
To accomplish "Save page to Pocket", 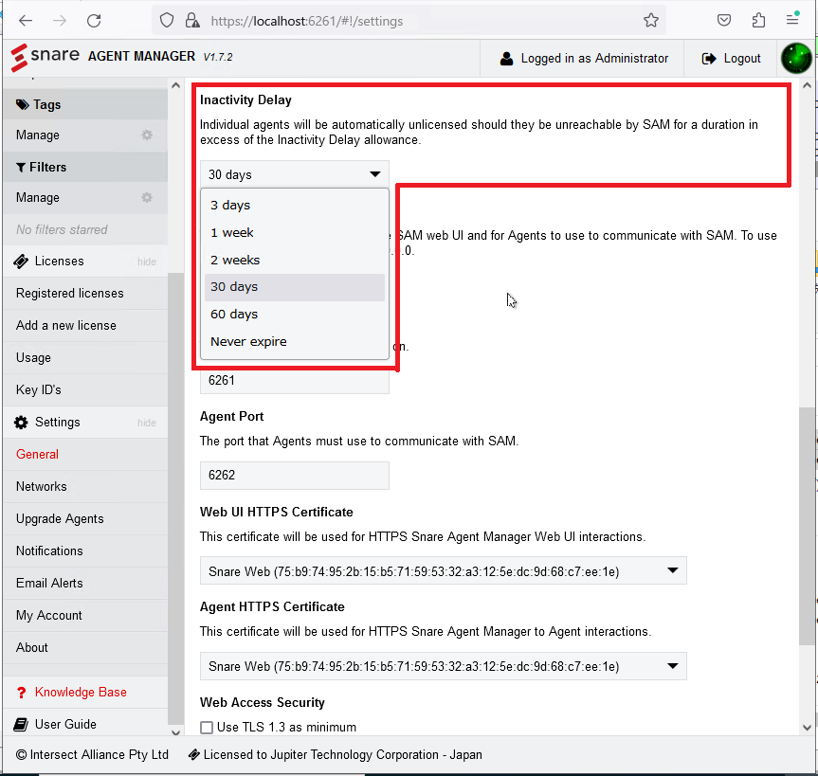I will [x=723, y=21].
